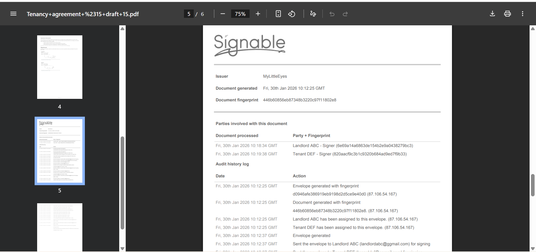Screen dimensions: 536x252
Task: Click the page number input field
Action: (189, 14)
